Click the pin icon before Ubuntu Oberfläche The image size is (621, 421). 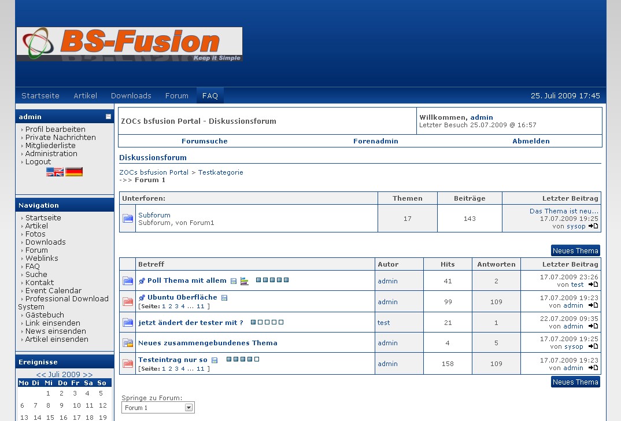coord(142,298)
